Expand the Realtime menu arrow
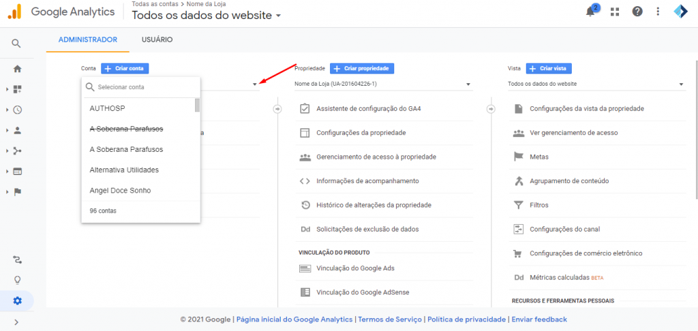Image resolution: width=698 pixels, height=331 pixels. click(x=7, y=110)
